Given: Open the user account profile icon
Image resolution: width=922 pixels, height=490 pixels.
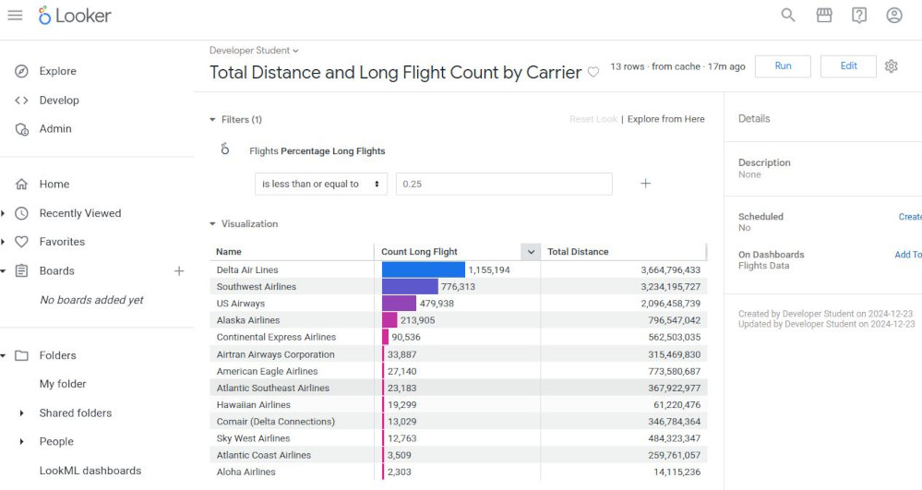Looking at the screenshot, I should (x=894, y=16).
